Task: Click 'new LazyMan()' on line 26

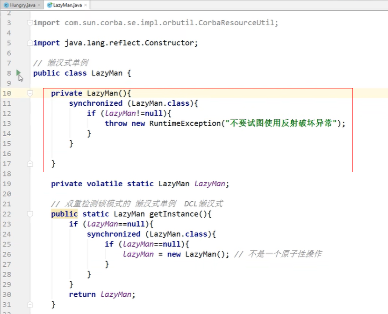Action: tap(196, 254)
